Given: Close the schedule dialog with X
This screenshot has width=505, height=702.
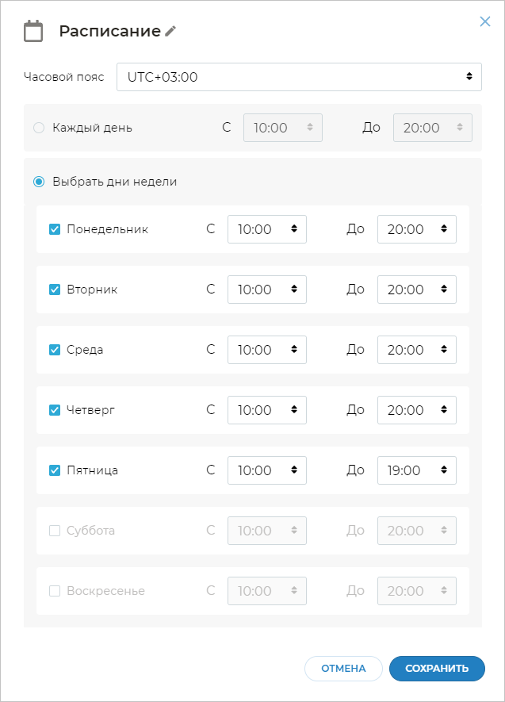Looking at the screenshot, I should (485, 22).
